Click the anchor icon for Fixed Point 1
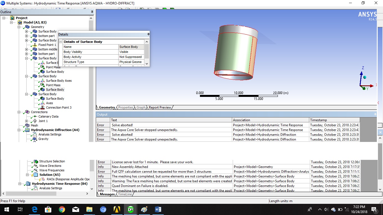 click(x=35, y=45)
